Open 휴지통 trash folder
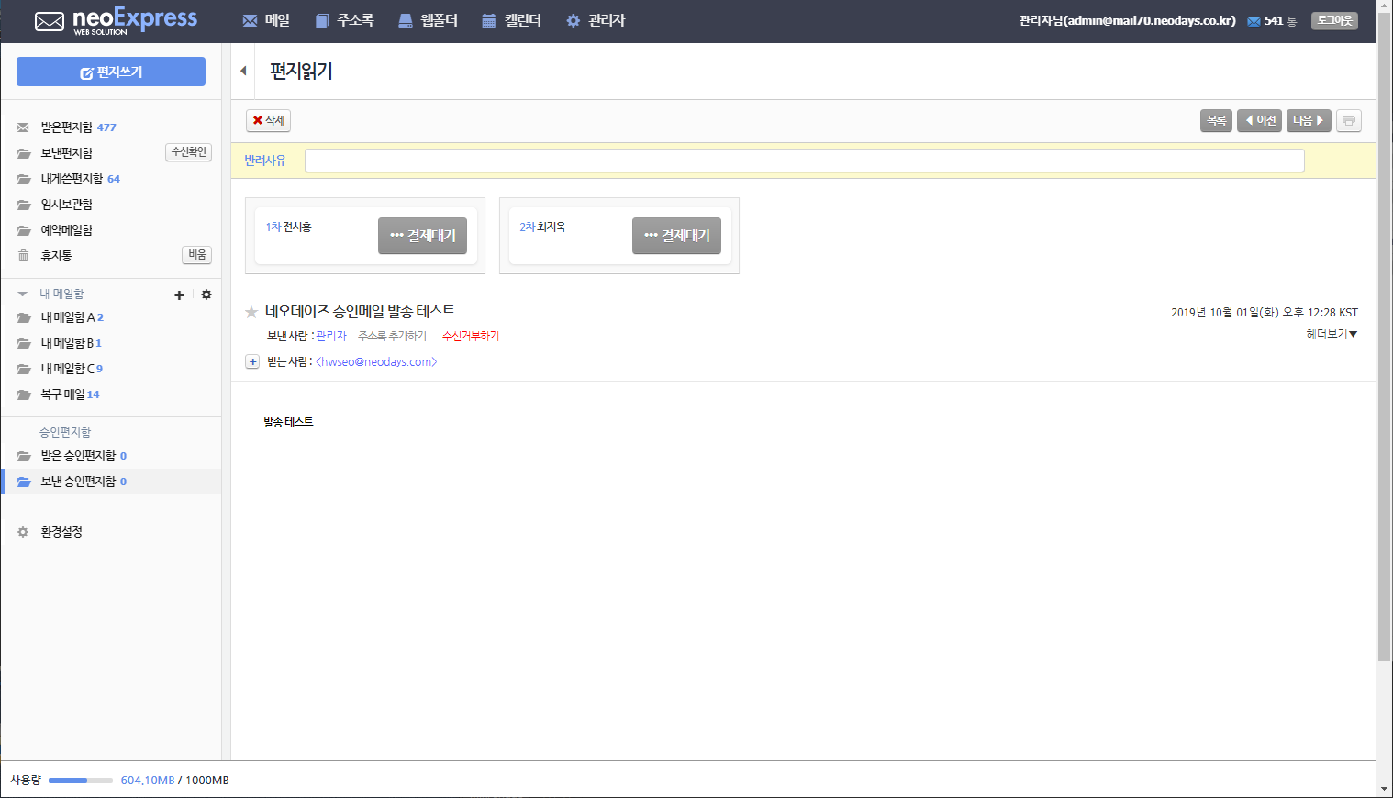Viewport: 1393px width, 798px height. pyautogui.click(x=56, y=256)
